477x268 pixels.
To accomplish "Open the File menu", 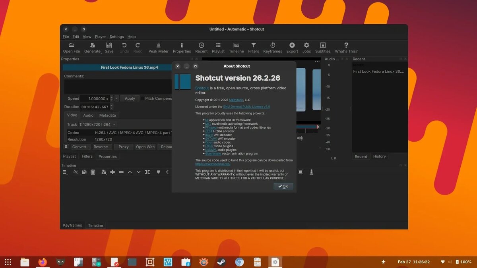I will pyautogui.click(x=66, y=37).
